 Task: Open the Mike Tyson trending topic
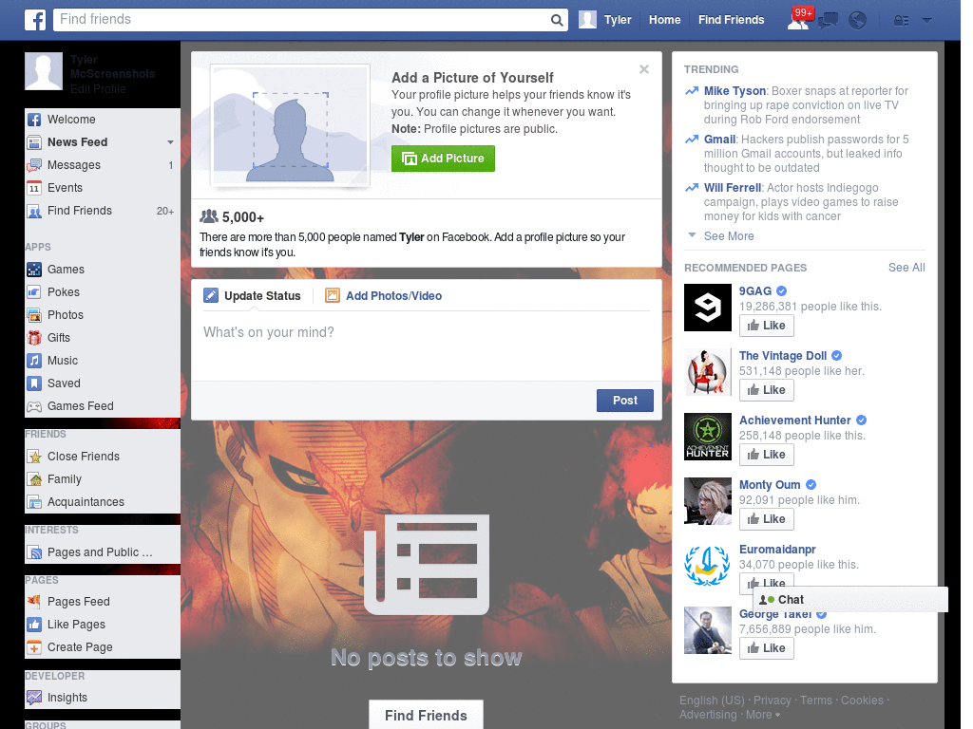(735, 91)
